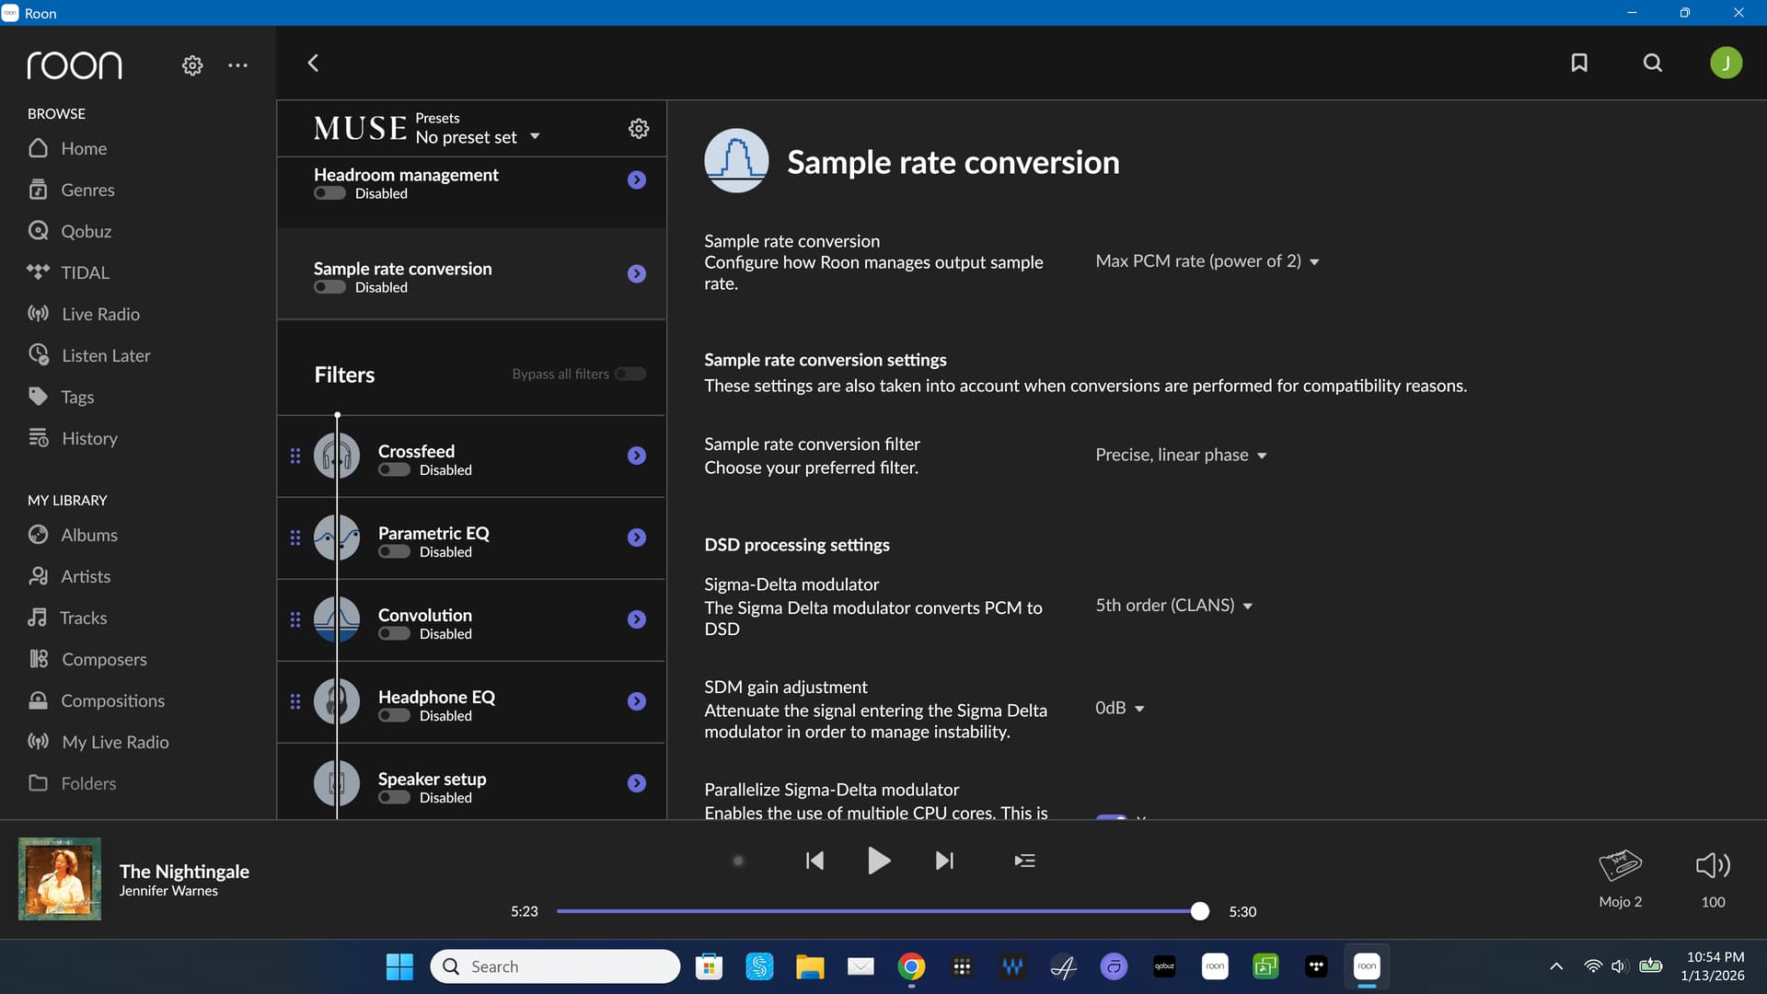Image resolution: width=1767 pixels, height=994 pixels.
Task: Select the Mojo 2 audio zone icon
Action: 1620,865
